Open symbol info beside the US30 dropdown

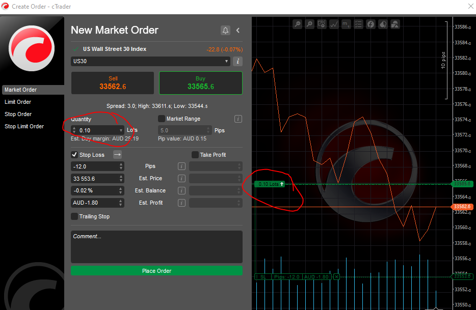point(237,61)
